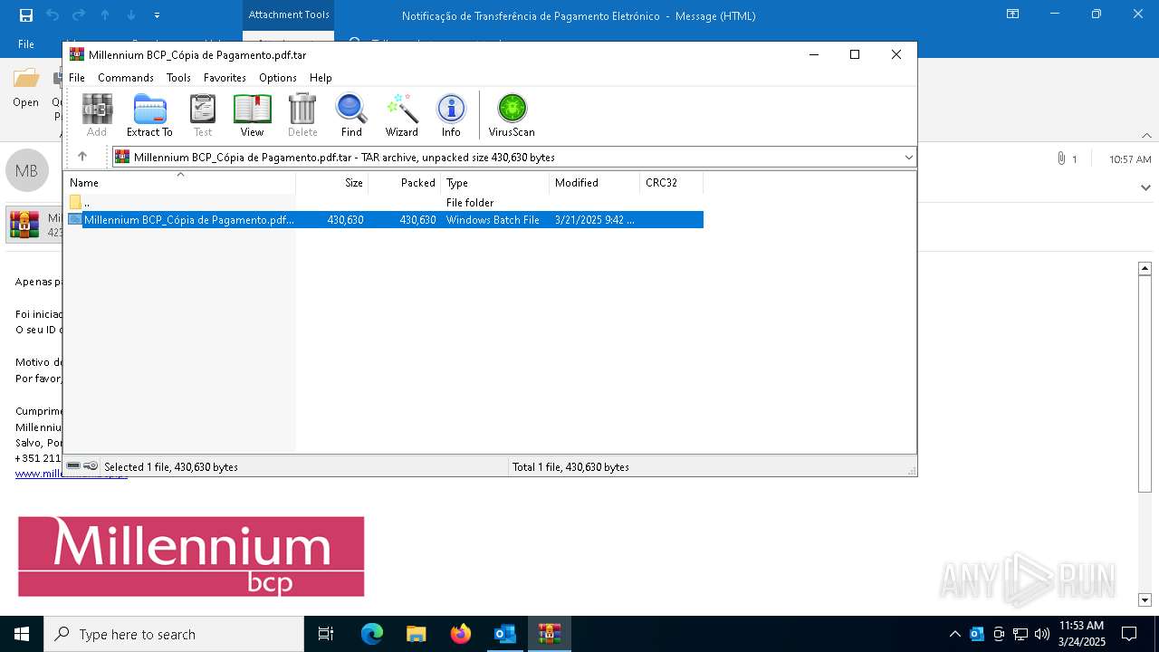Viewport: 1159px width, 652px height.
Task: Expand the message header chevron
Action: [x=1145, y=187]
